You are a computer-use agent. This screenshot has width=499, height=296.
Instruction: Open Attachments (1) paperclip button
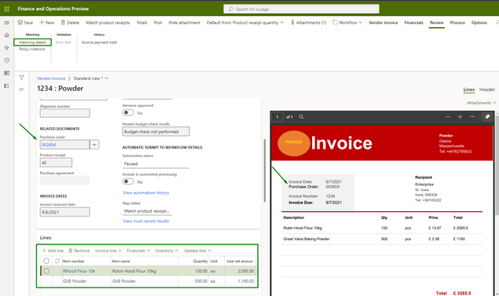(308, 22)
